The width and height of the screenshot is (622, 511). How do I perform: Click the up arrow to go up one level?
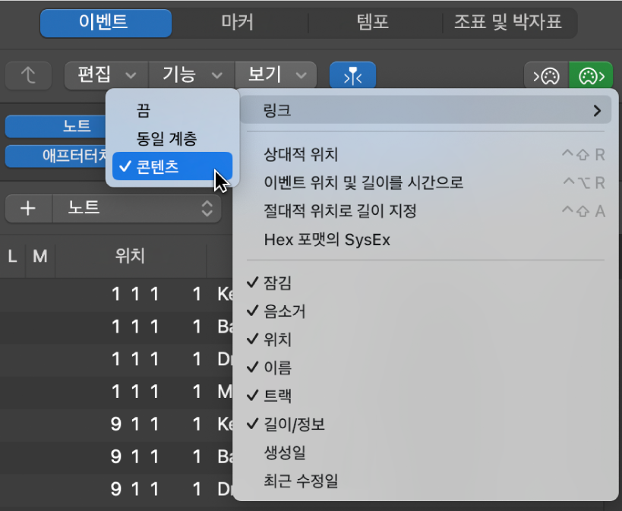point(27,75)
